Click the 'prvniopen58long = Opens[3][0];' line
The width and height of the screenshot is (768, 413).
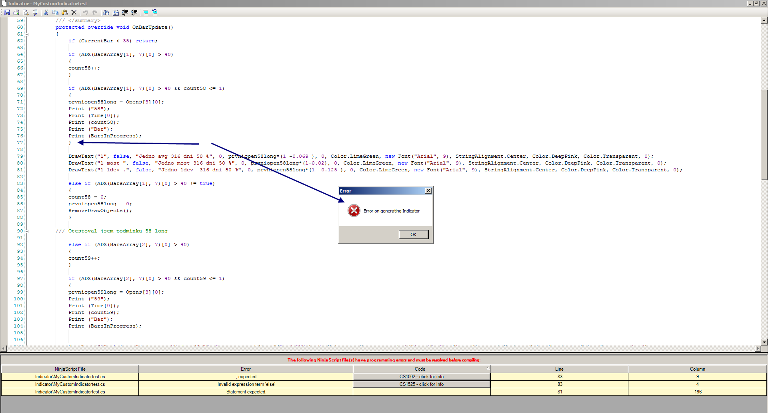(x=116, y=102)
